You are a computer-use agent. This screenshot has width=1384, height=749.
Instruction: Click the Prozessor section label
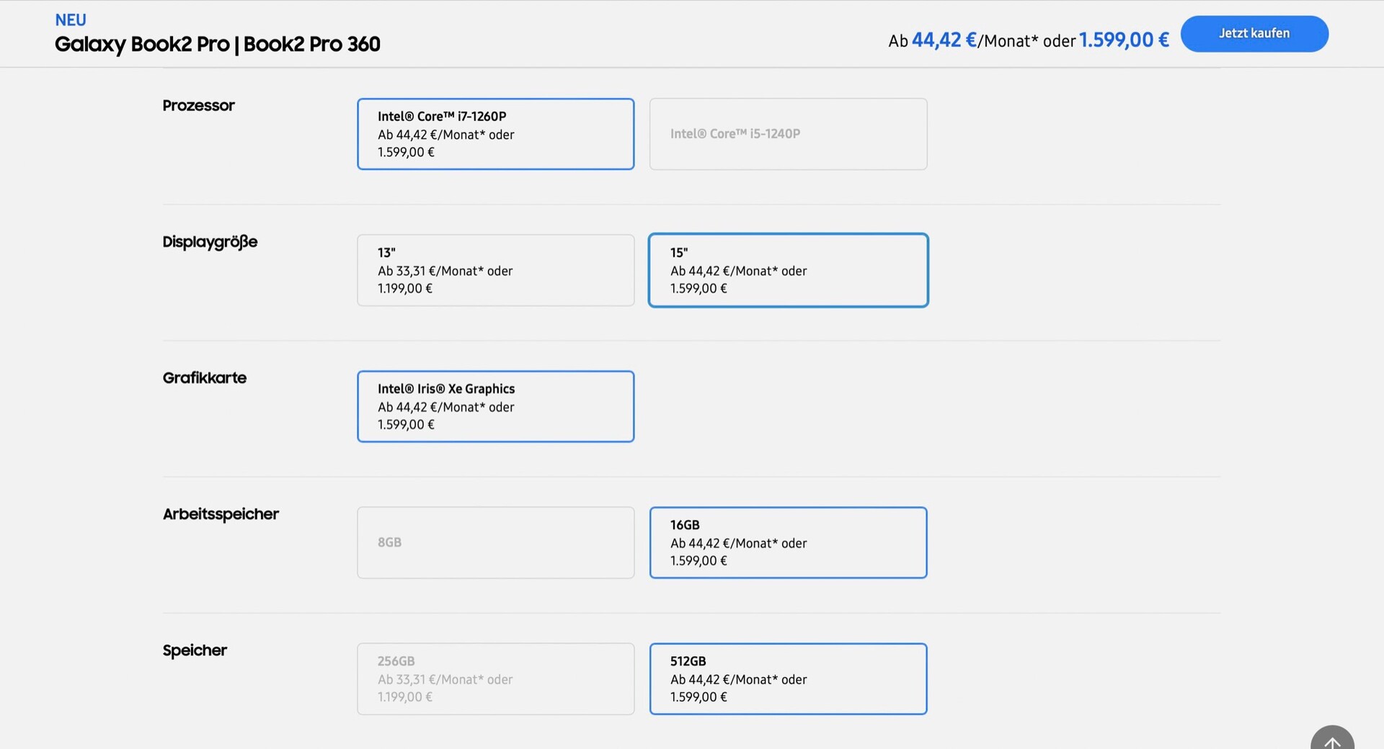pos(198,106)
